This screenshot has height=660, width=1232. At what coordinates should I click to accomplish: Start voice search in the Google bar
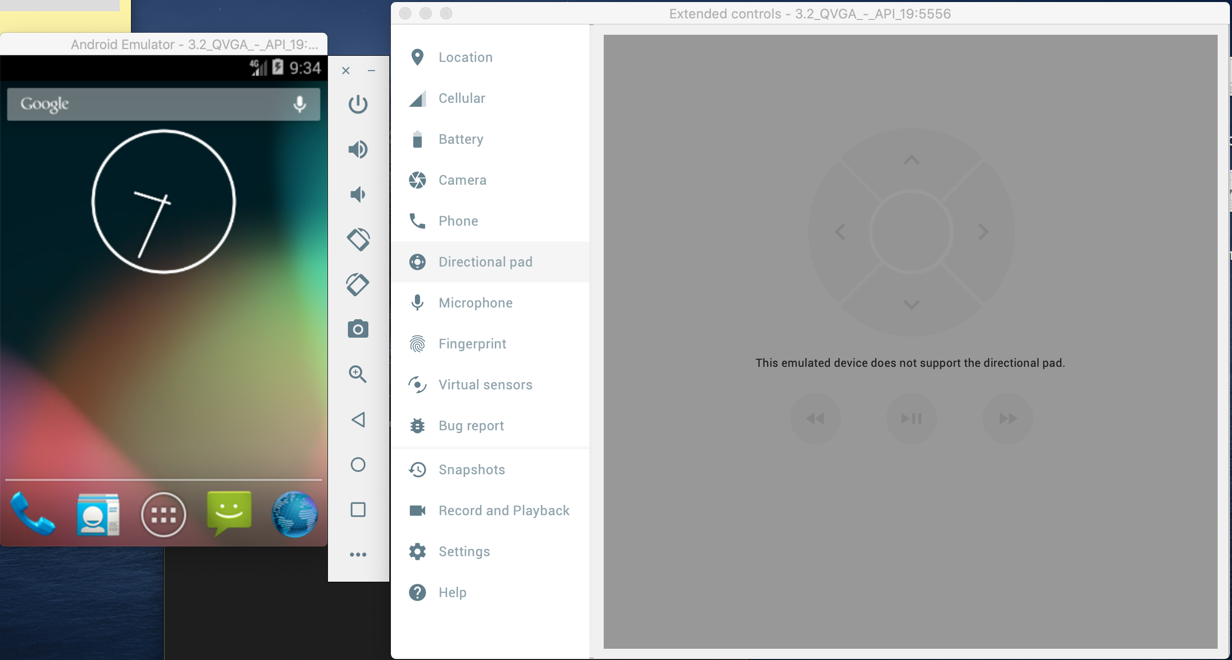299,104
